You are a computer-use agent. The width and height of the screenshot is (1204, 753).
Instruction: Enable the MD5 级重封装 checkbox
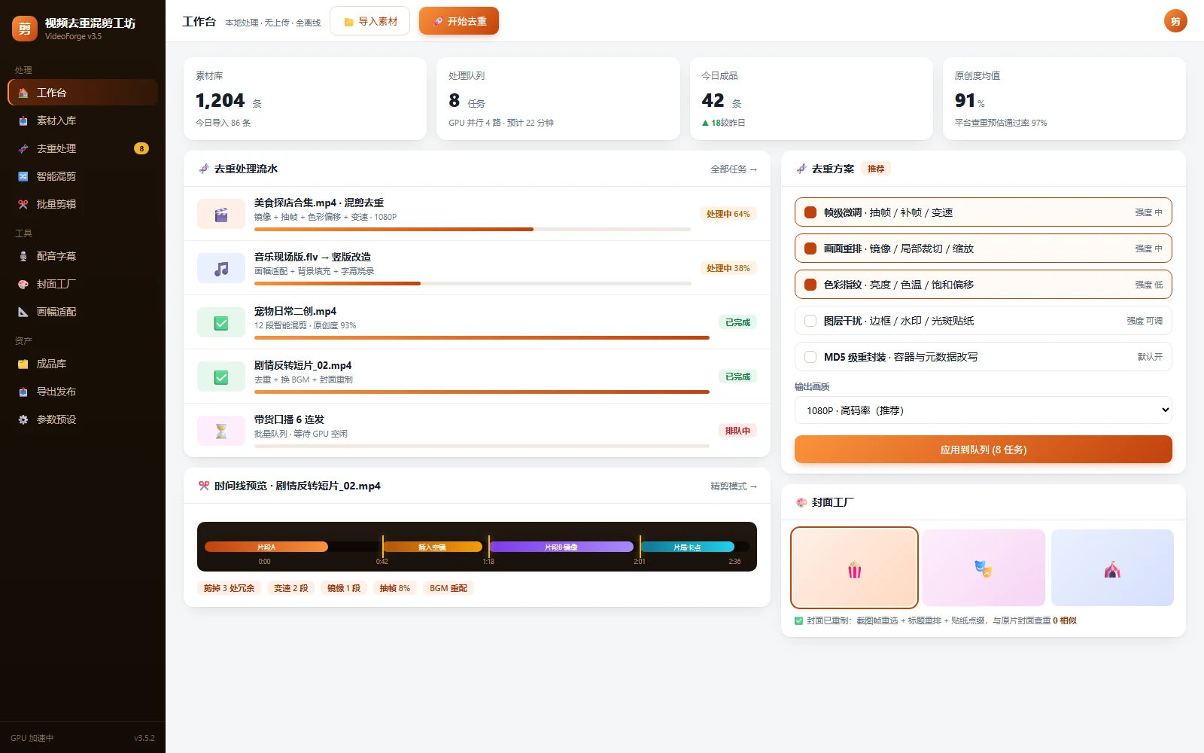pos(810,357)
